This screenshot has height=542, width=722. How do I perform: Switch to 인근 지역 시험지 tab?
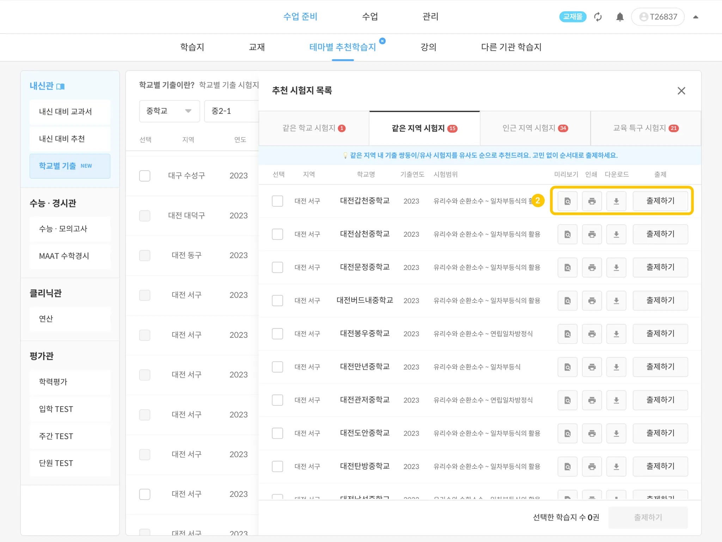tap(535, 128)
